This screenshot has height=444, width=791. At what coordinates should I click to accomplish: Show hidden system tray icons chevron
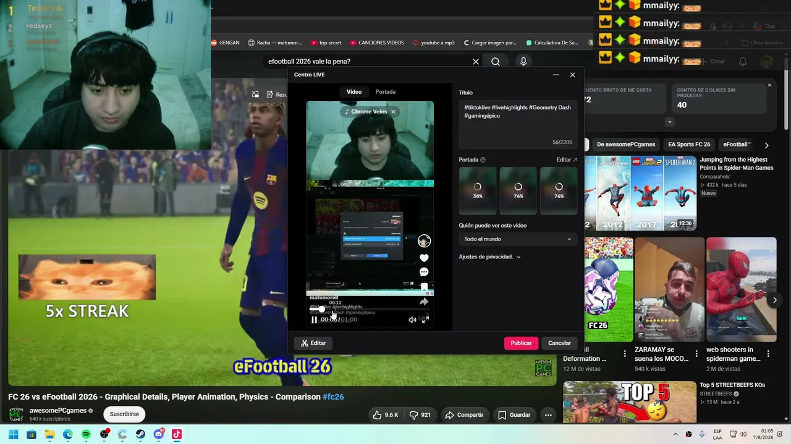(675, 434)
